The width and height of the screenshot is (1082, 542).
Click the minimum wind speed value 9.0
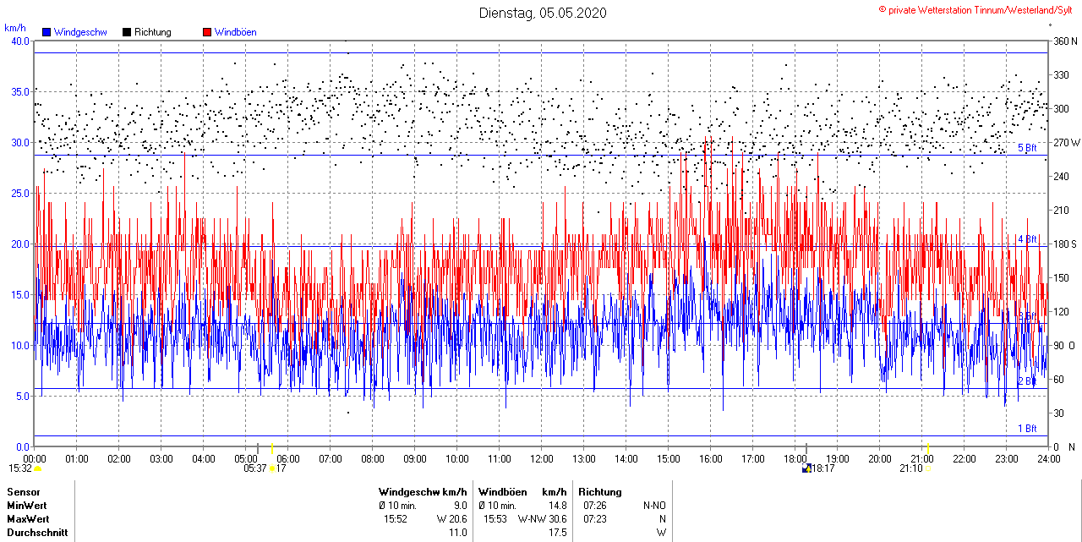(461, 505)
